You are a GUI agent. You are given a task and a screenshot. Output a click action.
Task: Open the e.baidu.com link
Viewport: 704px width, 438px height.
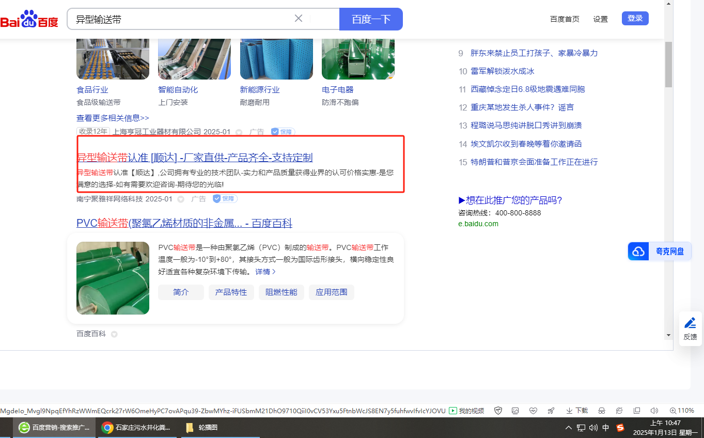(478, 224)
